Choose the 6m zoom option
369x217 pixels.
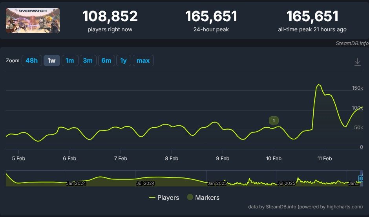coord(106,61)
